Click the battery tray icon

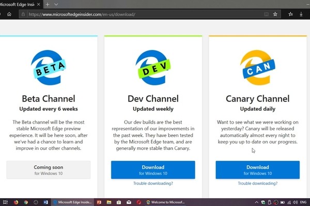pos(283,202)
